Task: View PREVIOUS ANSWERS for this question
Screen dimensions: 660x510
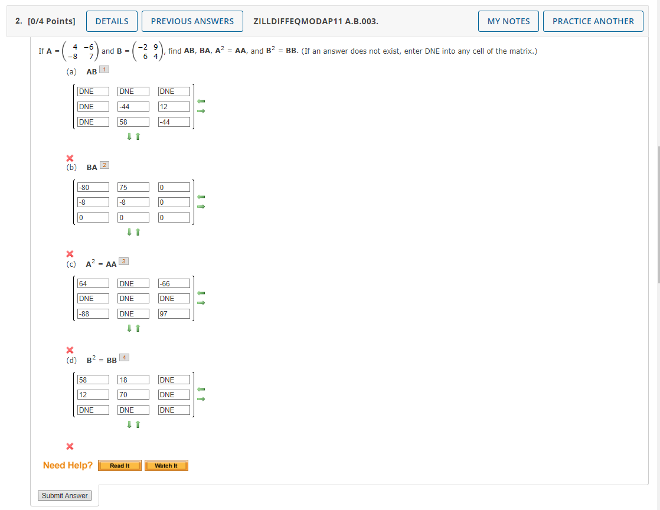Action: pyautogui.click(x=192, y=21)
